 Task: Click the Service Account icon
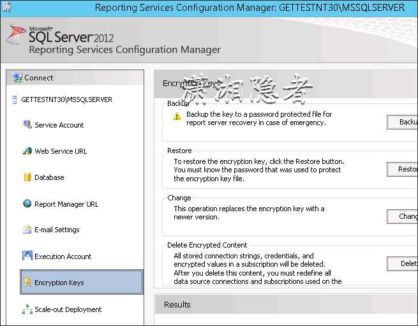pyautogui.click(x=27, y=124)
